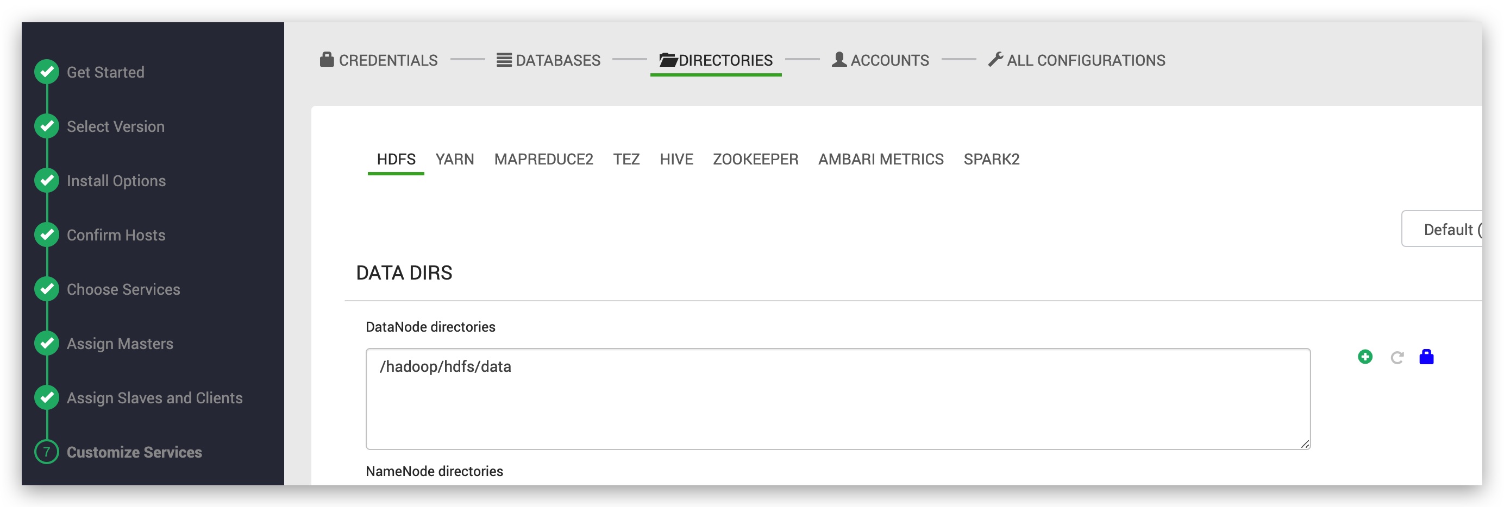The width and height of the screenshot is (1504, 507).
Task: Switch to the HIVE service tab
Action: tap(676, 159)
